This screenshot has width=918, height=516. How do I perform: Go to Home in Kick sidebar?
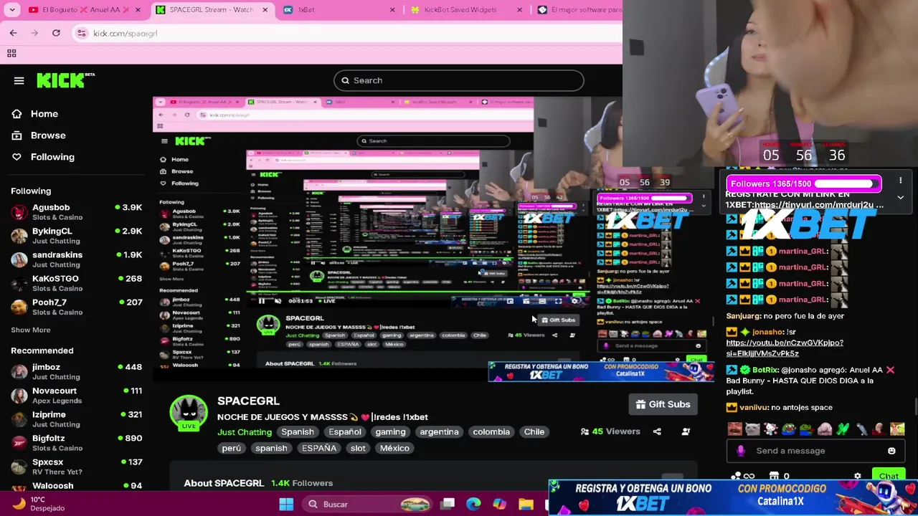tap(34, 114)
